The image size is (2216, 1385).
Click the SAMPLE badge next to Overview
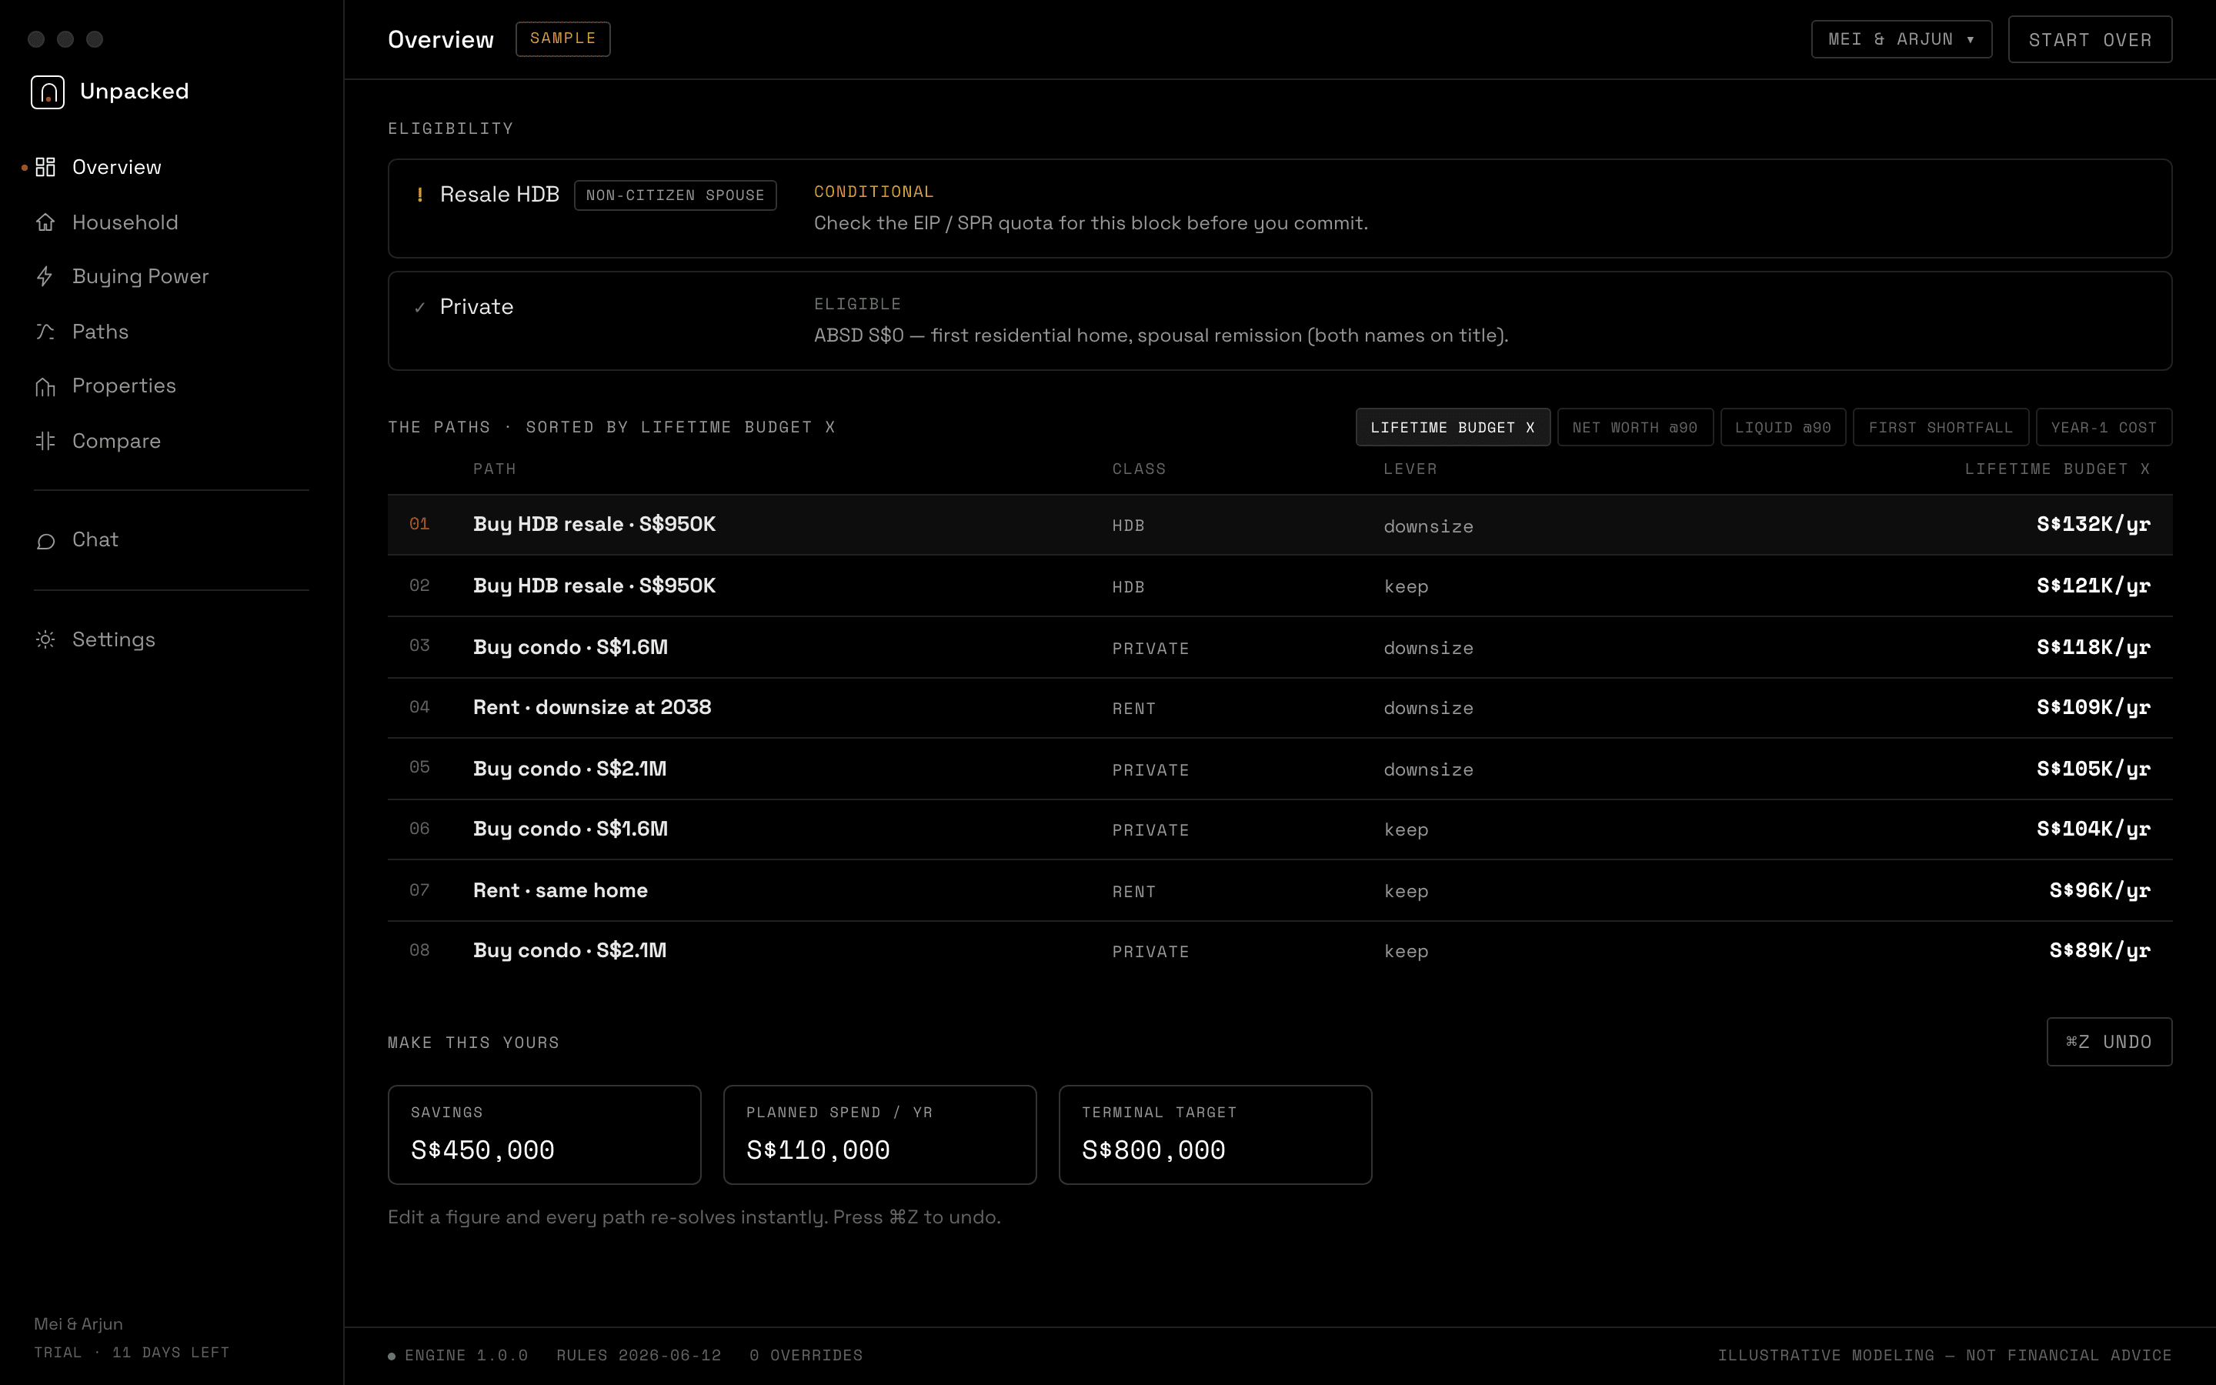point(562,38)
